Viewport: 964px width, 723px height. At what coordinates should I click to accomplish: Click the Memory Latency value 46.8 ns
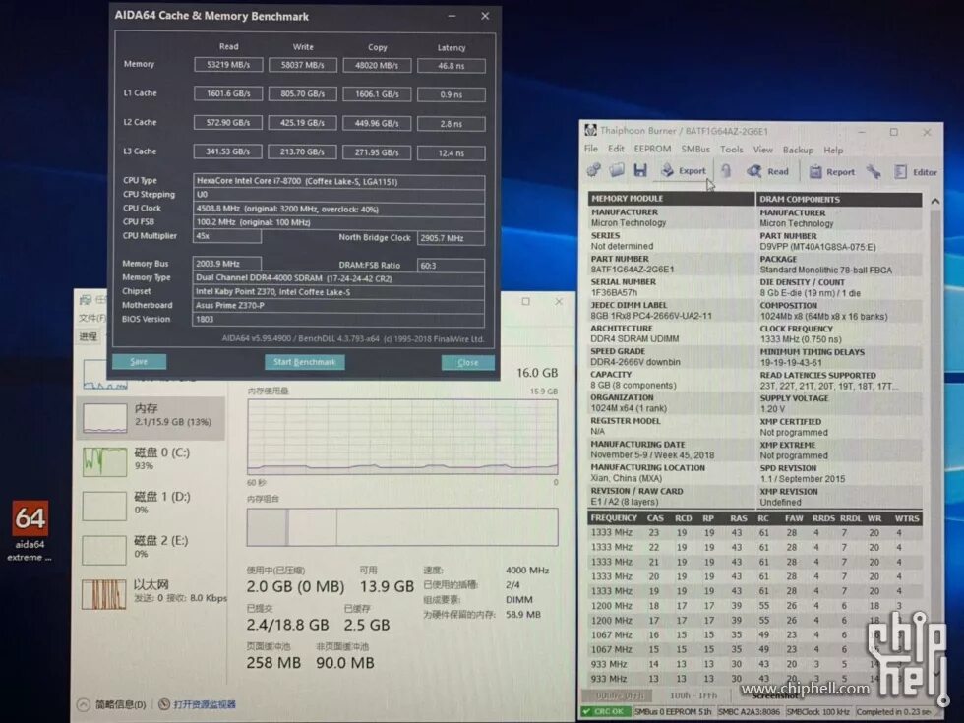coord(452,66)
